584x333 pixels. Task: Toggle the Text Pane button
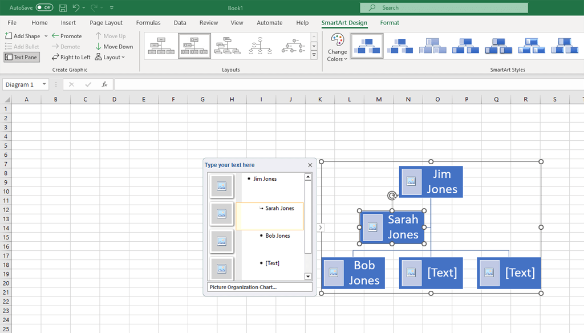22,57
